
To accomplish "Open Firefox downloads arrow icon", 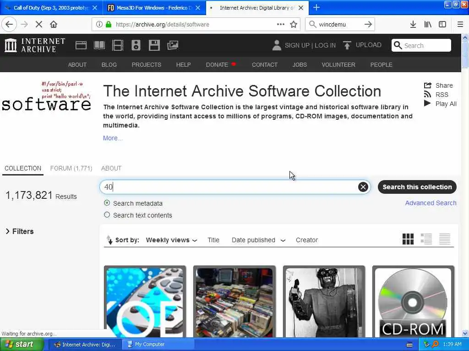I will (x=413, y=25).
